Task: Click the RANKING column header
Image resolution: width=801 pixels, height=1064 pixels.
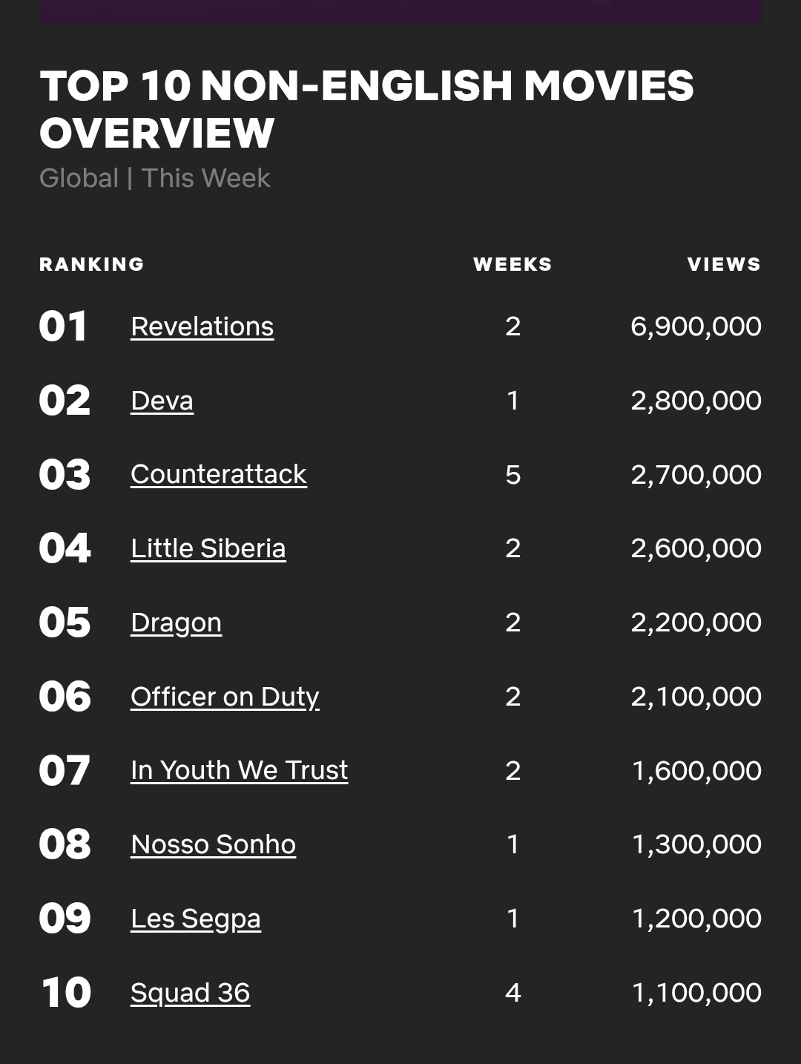Action: tap(91, 264)
